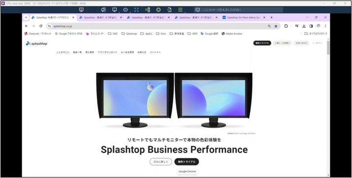Open Chrome profile avatar
The width and height of the screenshot is (352, 178).
point(319,26)
